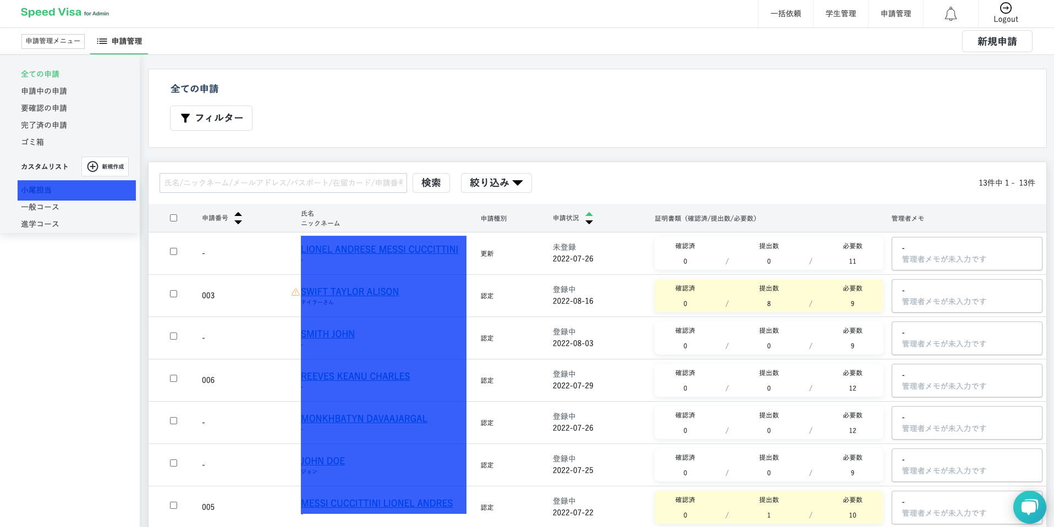Edit admin memo for LIONEL ANDRESE MESSI CUCCITTINI
Screen dimensions: 1054x527
click(967, 254)
